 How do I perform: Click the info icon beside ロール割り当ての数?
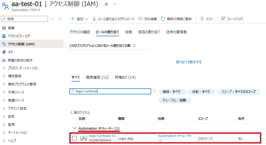click(x=134, y=46)
